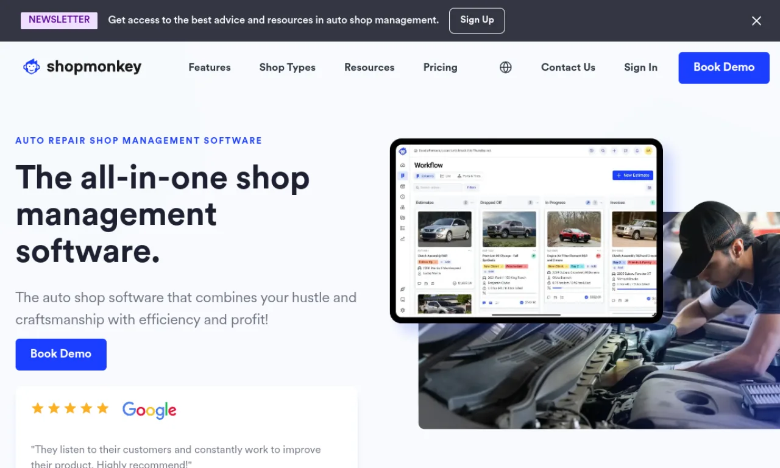The height and width of the screenshot is (468, 780).
Task: Click the Filters button in mockup
Action: [472, 188]
